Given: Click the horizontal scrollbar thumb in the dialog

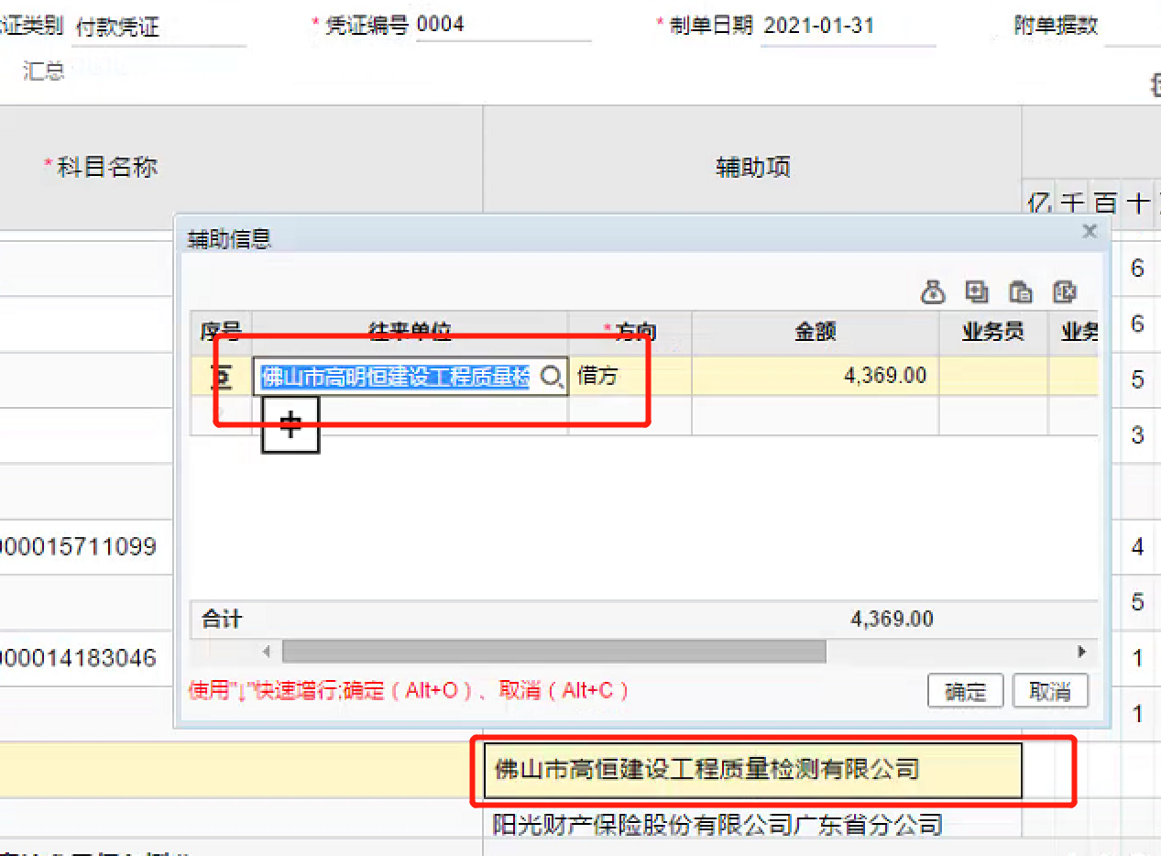Looking at the screenshot, I should [554, 652].
